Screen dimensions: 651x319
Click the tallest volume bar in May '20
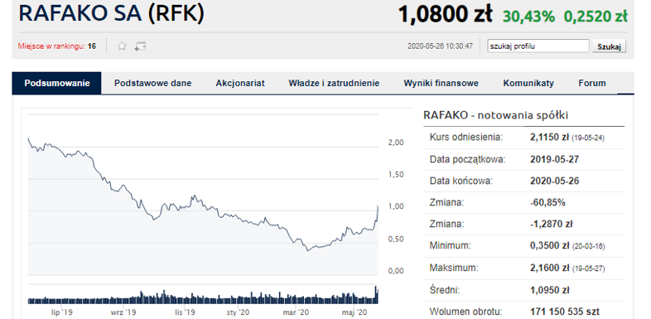tap(376, 294)
